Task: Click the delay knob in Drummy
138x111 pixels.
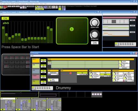Action: (91, 74)
